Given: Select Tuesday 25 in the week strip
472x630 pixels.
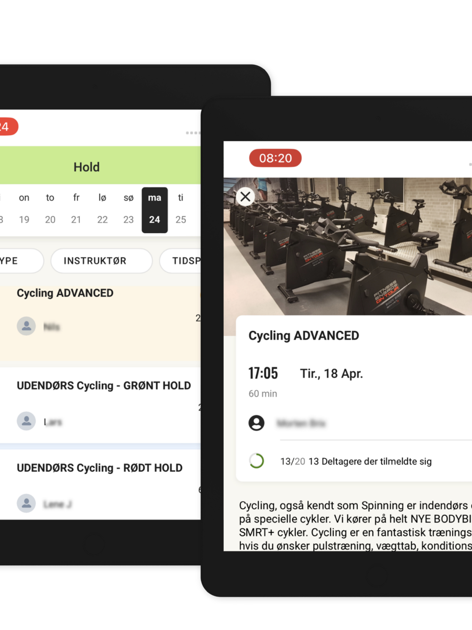Looking at the screenshot, I should (181, 209).
